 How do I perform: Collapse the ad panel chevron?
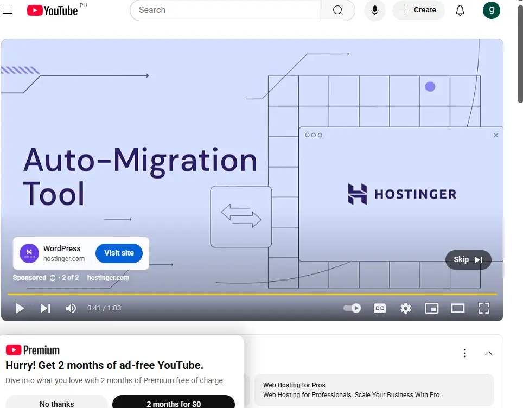click(489, 353)
